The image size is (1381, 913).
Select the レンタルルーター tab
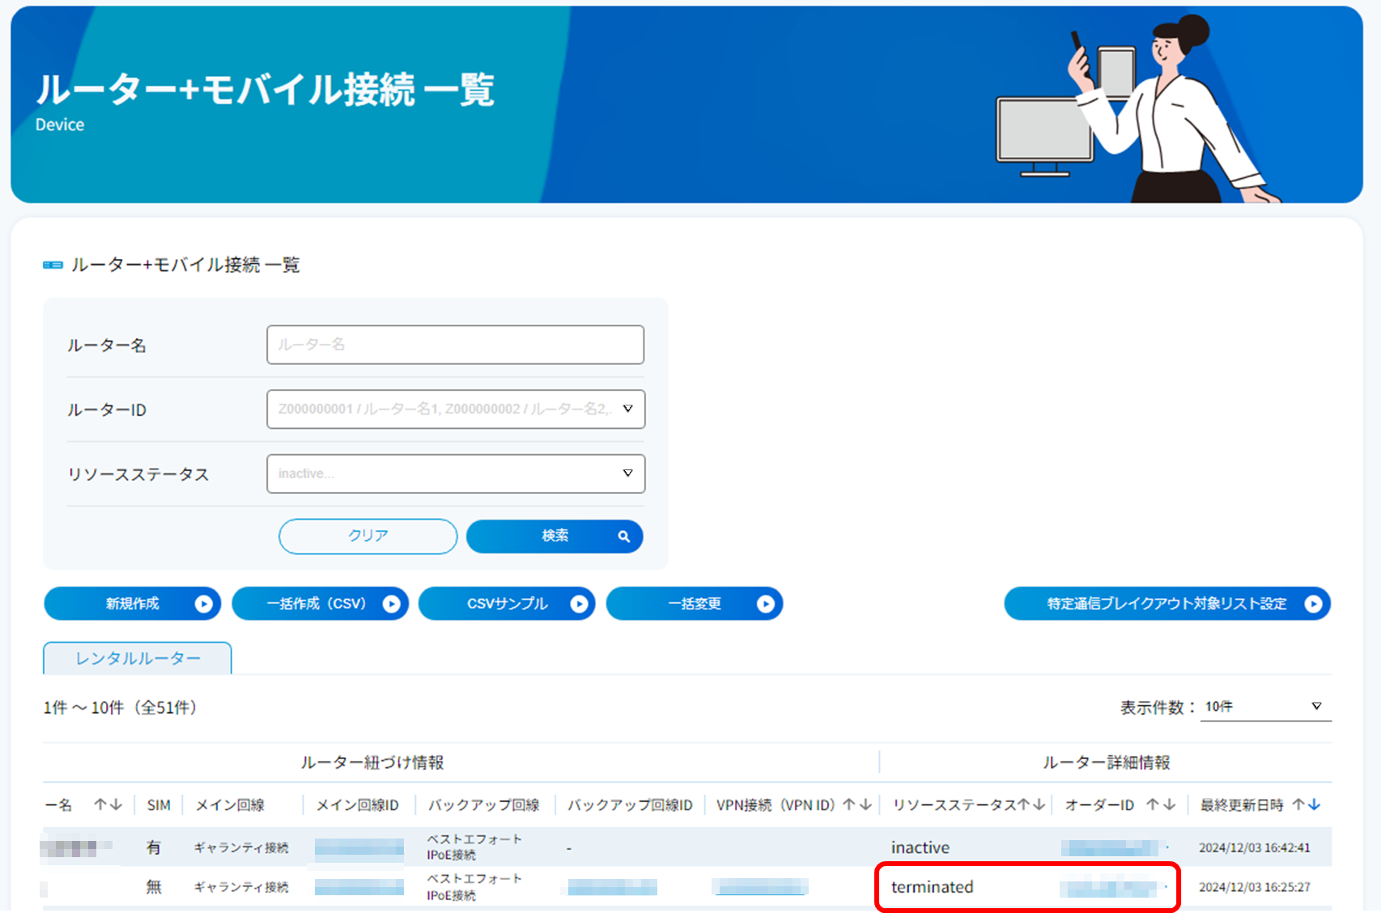(x=138, y=658)
